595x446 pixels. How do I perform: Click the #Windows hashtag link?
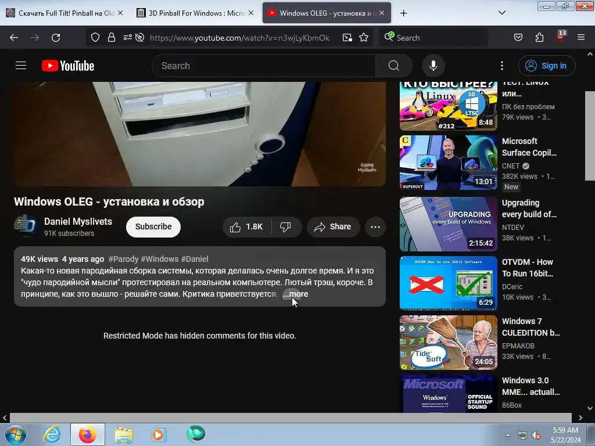(159, 259)
